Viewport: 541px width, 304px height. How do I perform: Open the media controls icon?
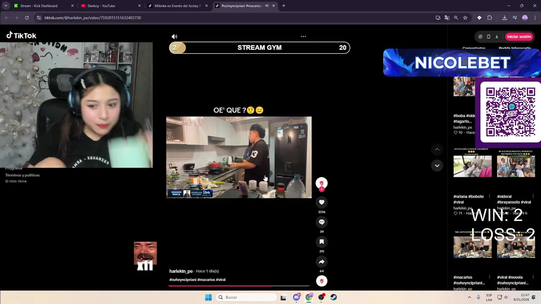515,18
